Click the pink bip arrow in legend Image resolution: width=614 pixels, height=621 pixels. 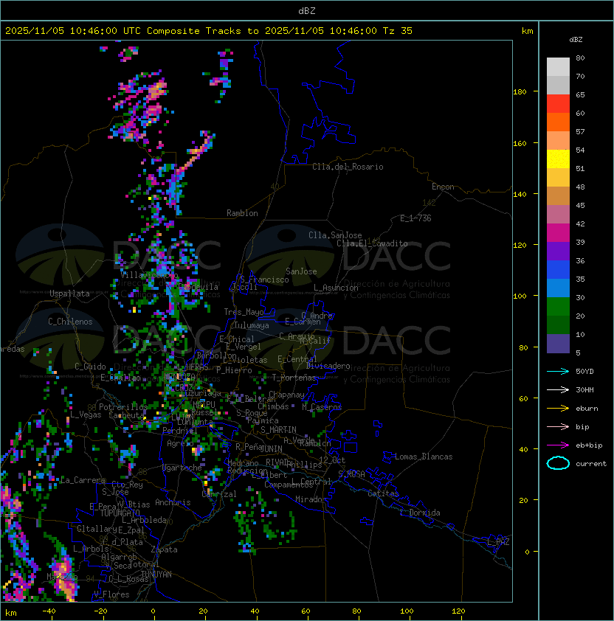coord(558,426)
